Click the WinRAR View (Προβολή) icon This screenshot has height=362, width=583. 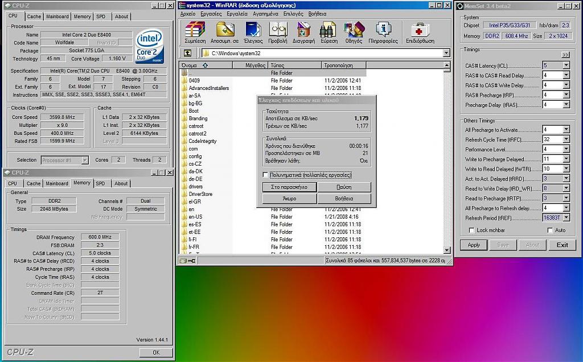[x=278, y=29]
